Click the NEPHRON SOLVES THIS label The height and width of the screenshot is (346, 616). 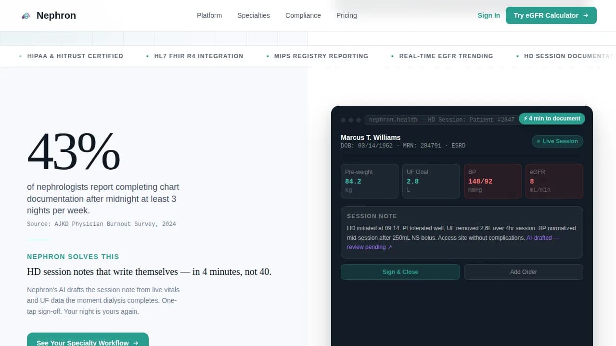[73, 257]
